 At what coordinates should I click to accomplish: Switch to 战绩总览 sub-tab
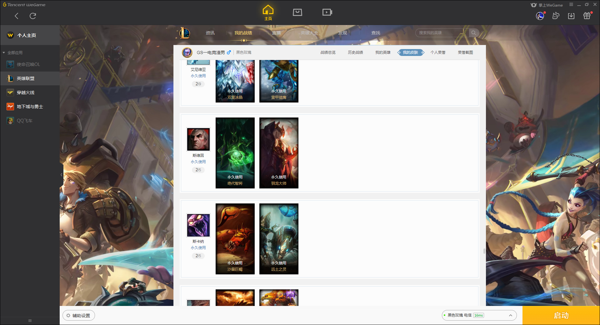click(328, 52)
